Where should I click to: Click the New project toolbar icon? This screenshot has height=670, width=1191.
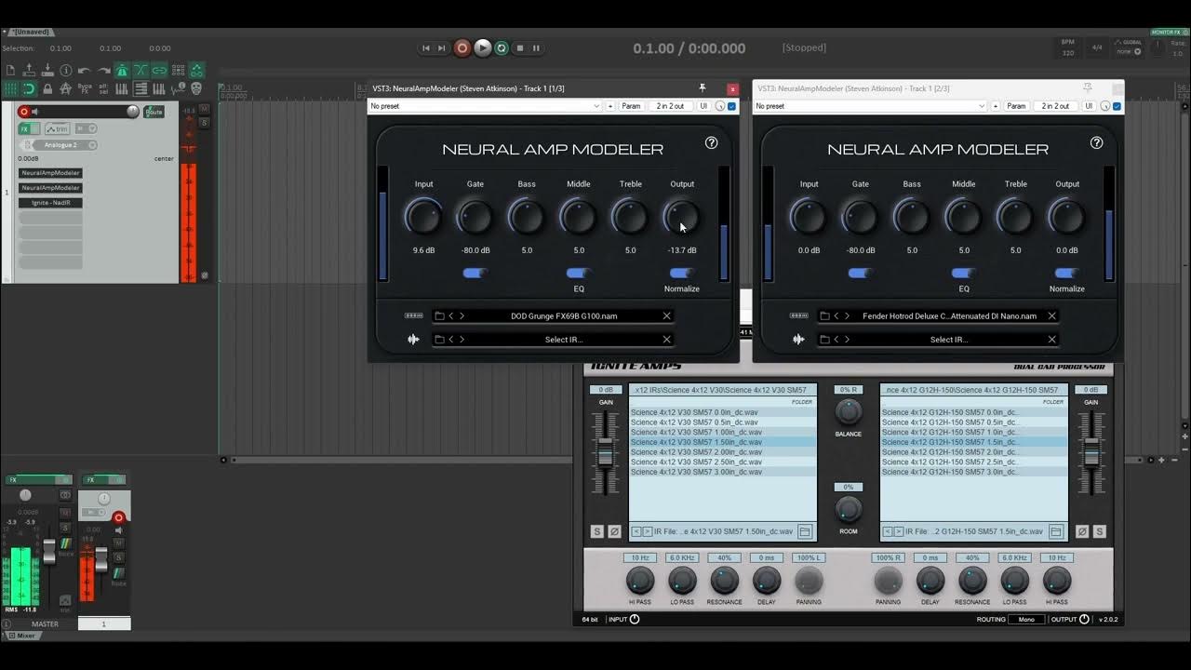coord(10,70)
